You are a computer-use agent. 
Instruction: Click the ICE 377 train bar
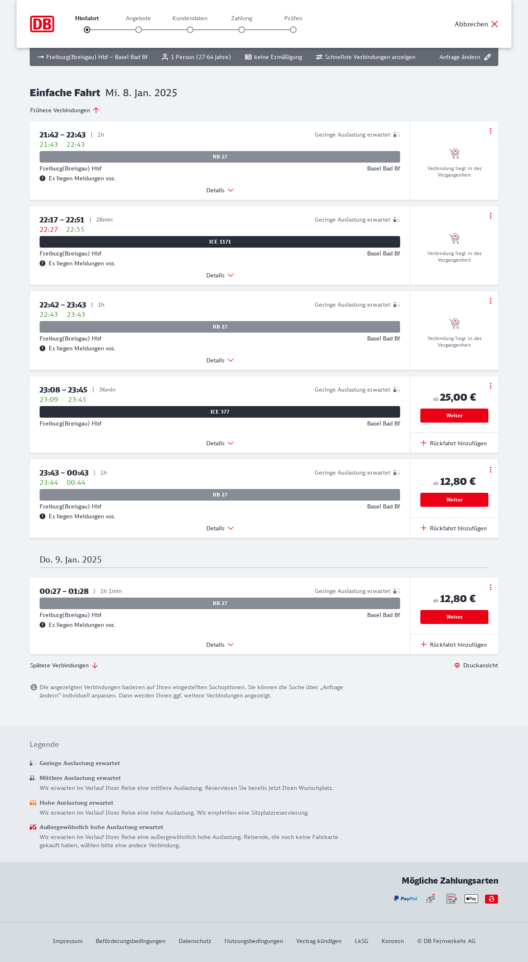click(220, 412)
